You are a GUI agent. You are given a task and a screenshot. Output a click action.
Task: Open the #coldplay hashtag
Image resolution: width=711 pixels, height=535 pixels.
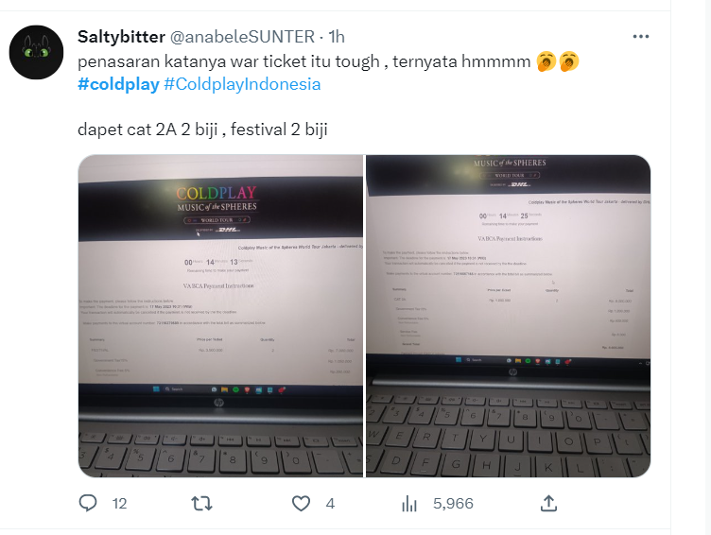118,84
